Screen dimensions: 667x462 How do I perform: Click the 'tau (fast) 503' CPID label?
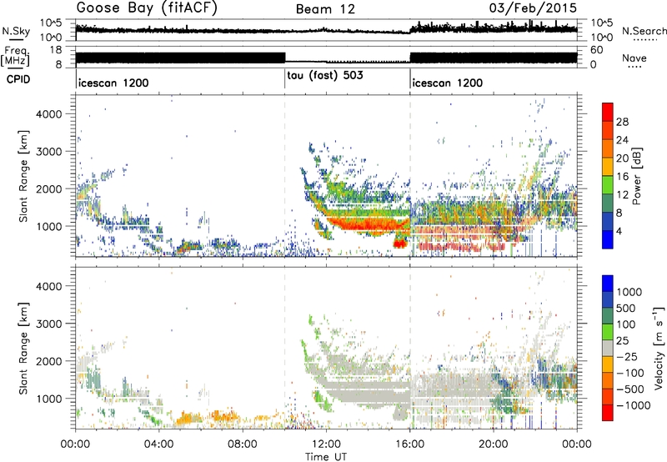[x=325, y=76]
